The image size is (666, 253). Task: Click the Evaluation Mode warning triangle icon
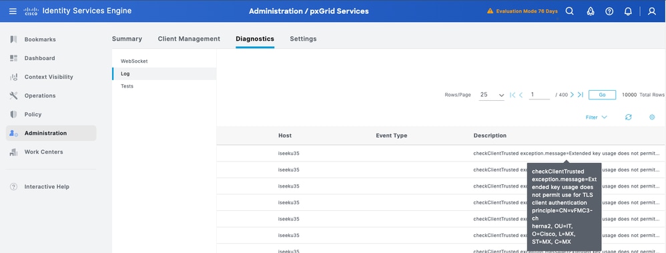(x=490, y=11)
